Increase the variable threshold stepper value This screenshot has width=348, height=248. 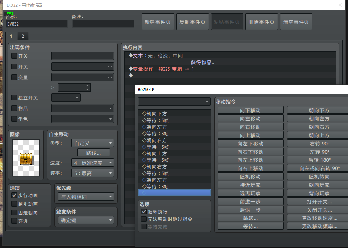coord(87,86)
